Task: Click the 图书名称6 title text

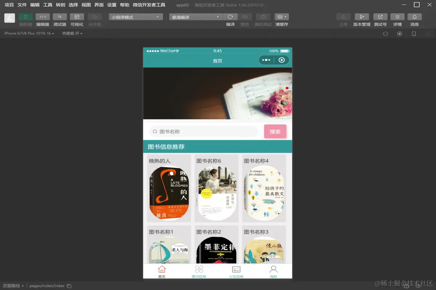Action: tap(209, 161)
